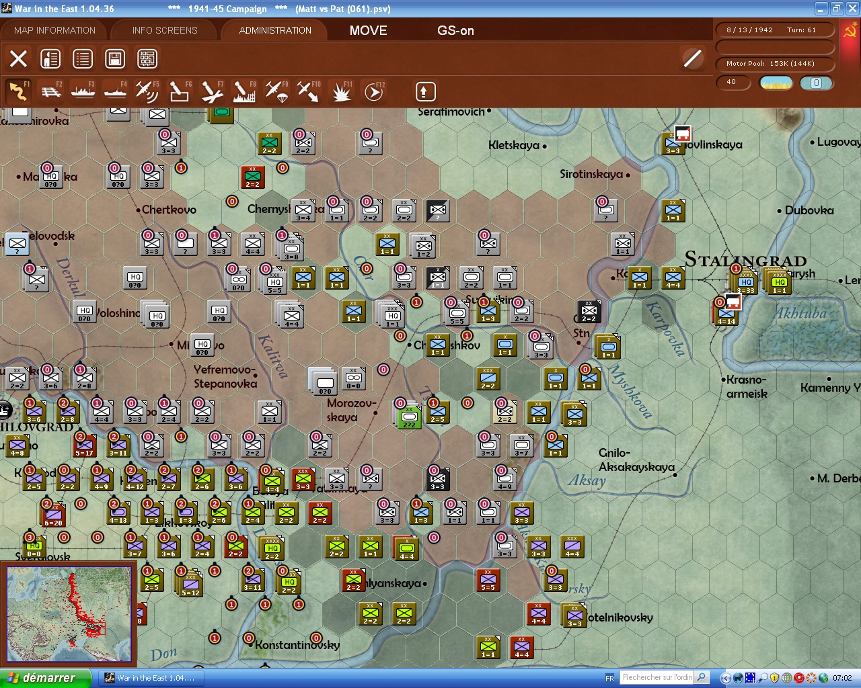Open the person-and-list report icon
Viewport: 861px width, 688px height.
[x=50, y=58]
